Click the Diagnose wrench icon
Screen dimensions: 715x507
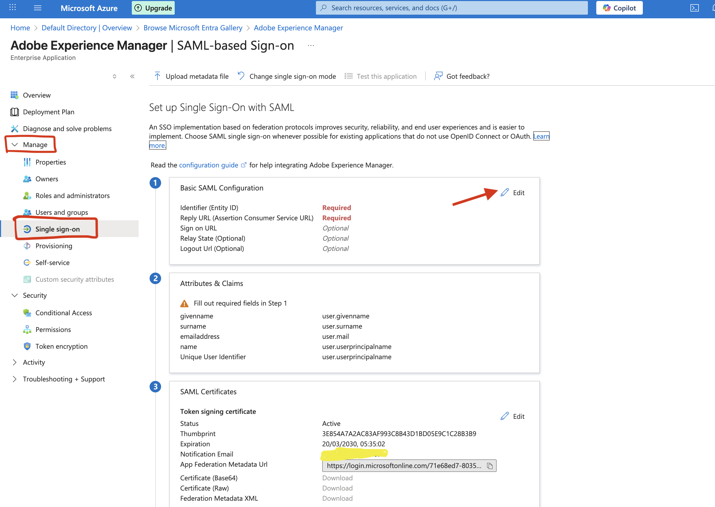pyautogui.click(x=14, y=129)
